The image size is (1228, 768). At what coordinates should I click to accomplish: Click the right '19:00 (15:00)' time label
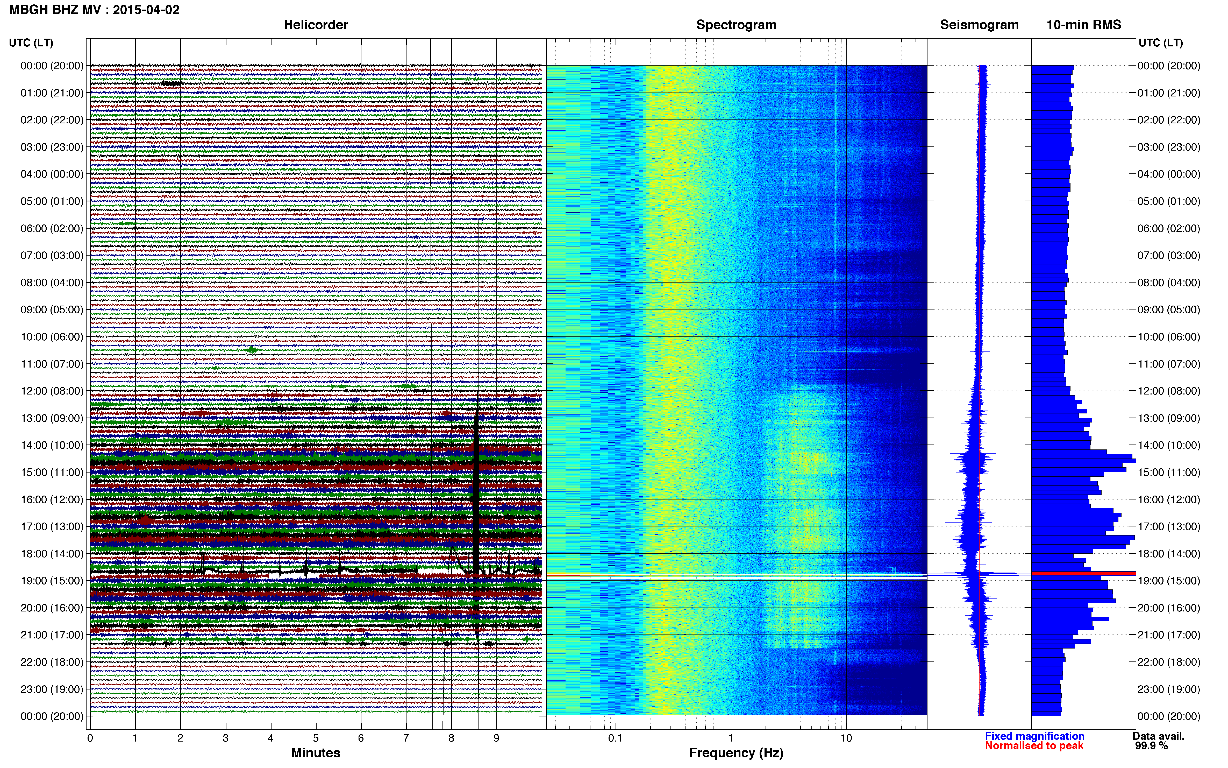click(x=1169, y=581)
